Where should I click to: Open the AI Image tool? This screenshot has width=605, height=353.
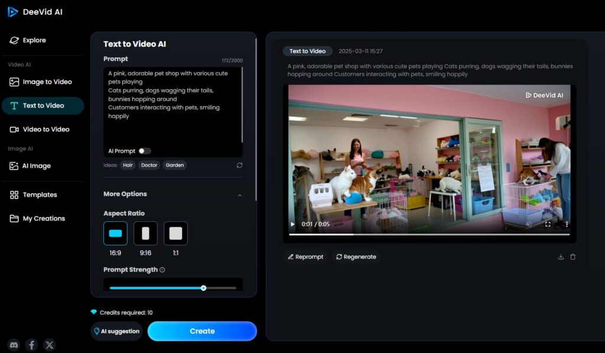click(30, 166)
